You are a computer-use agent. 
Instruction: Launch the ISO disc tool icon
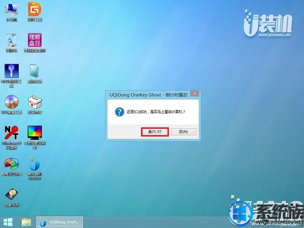[x=12, y=105]
